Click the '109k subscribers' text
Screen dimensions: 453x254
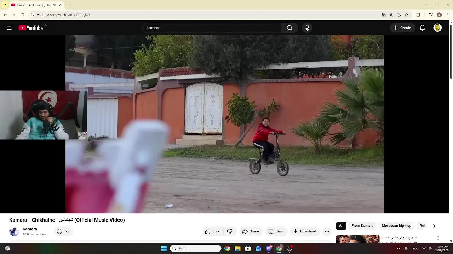pyautogui.click(x=34, y=234)
